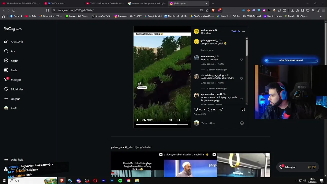Reply to muh4mmet_ll with Yanıtla
Image resolution: width=327 pixels, height=184 pixels.
(x=220, y=64)
